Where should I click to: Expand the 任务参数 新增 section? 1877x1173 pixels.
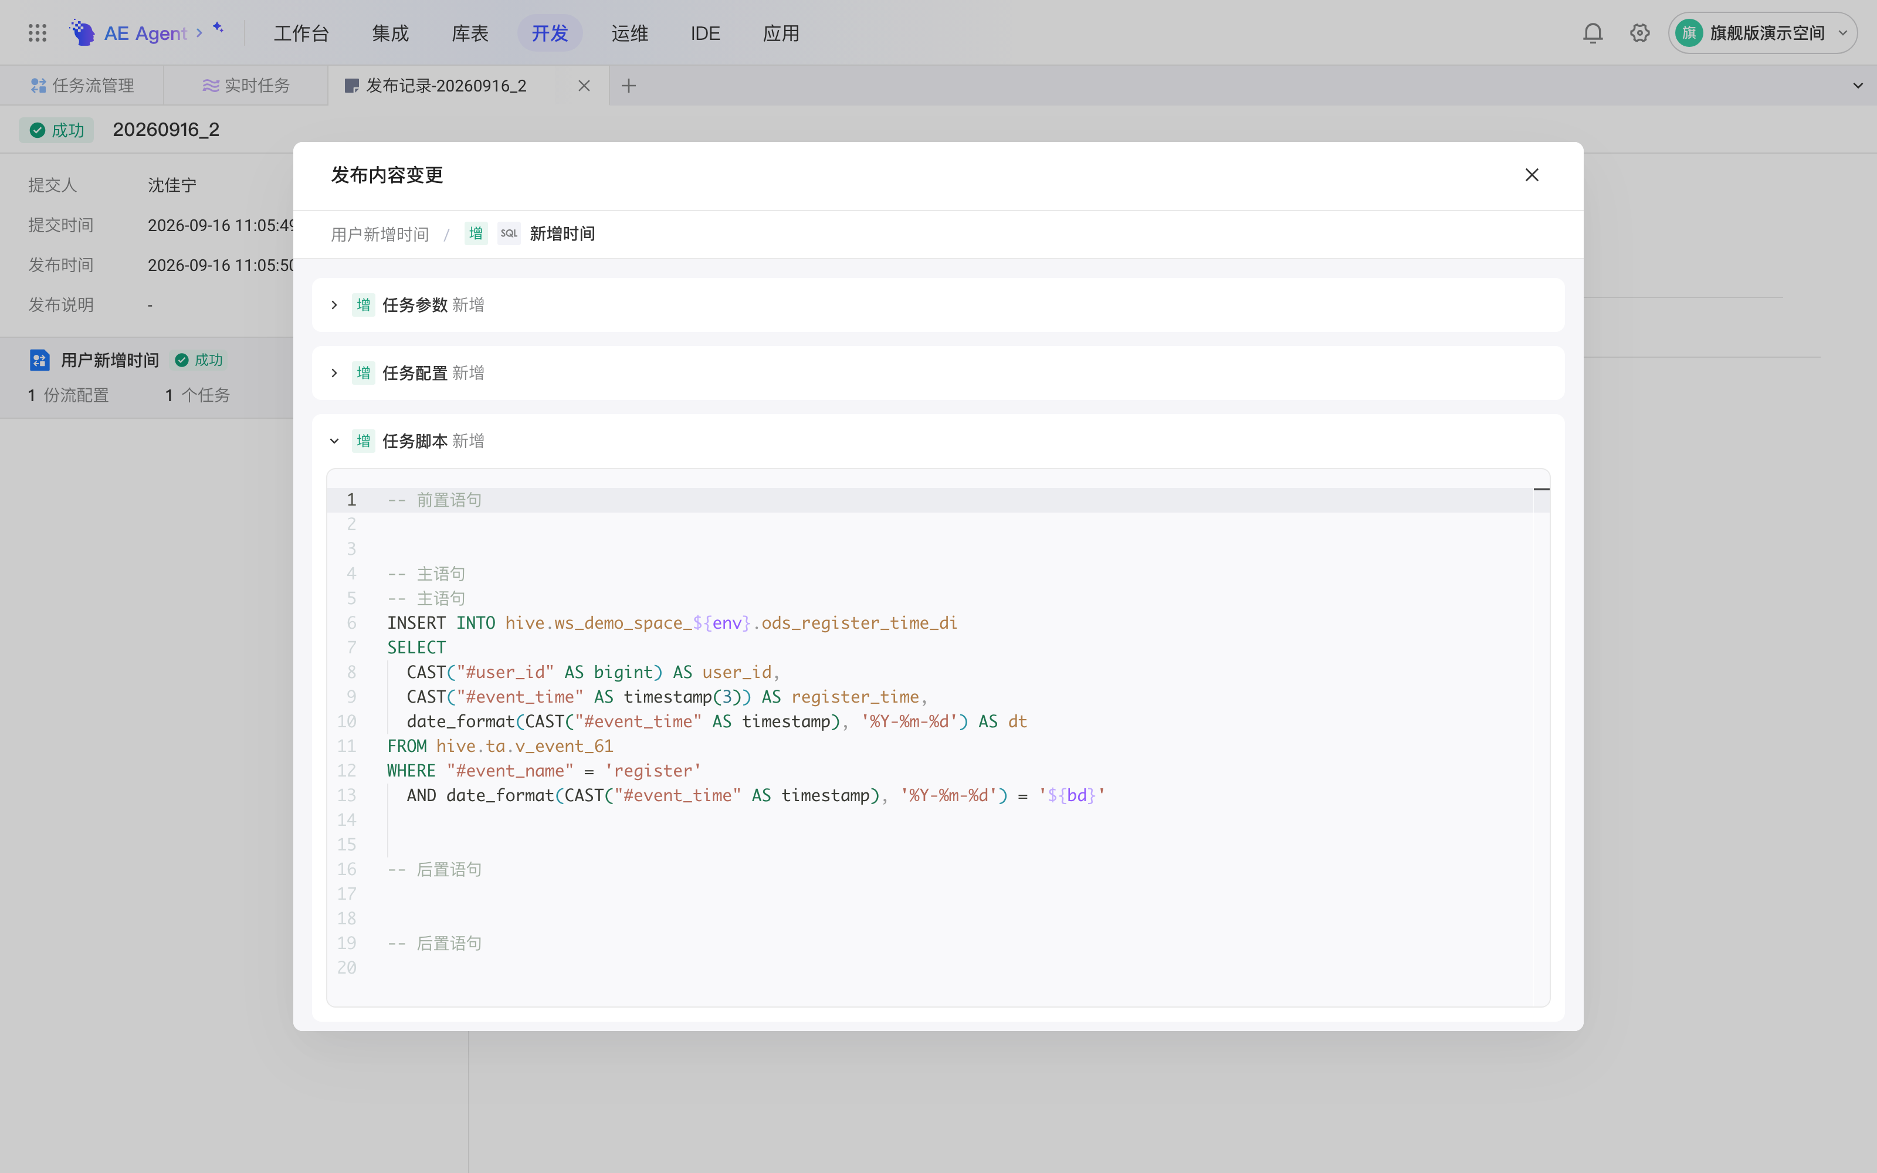coord(334,305)
